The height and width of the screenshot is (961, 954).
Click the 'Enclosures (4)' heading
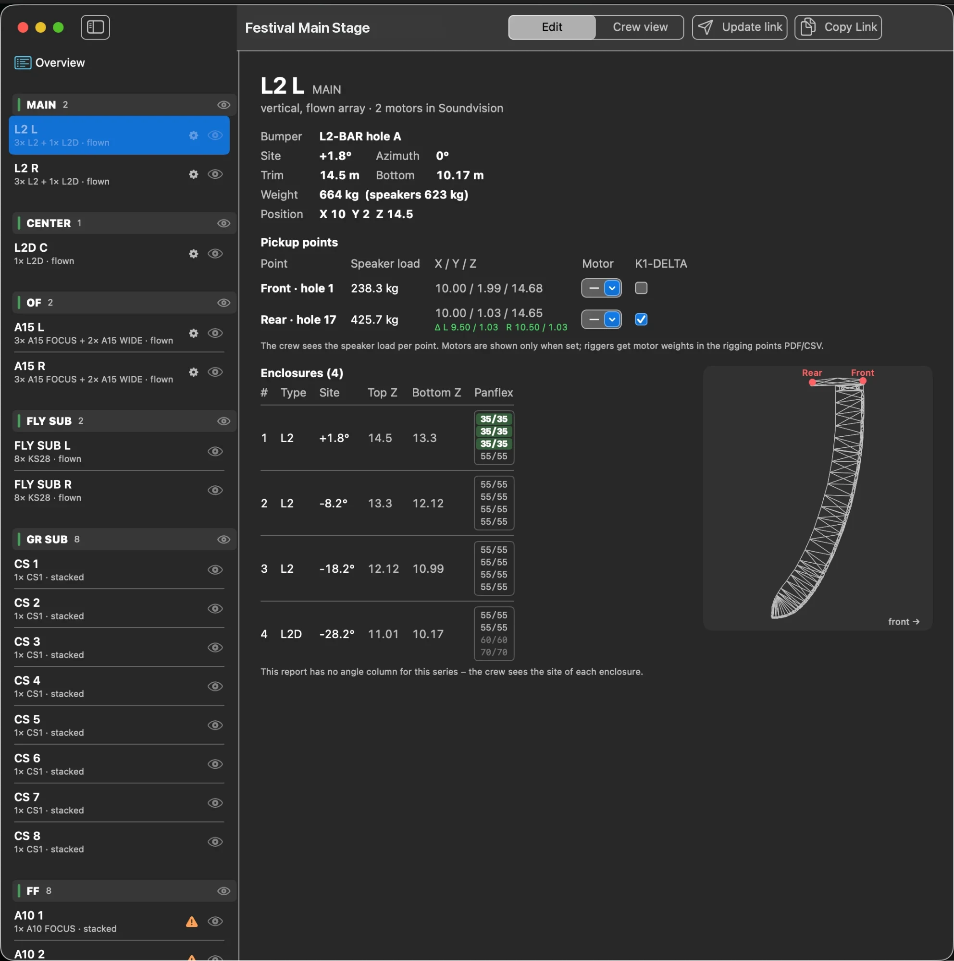(302, 373)
